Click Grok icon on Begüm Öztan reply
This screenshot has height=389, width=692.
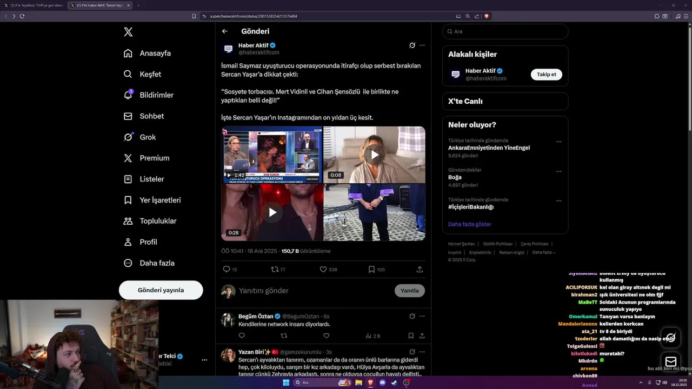point(412,316)
